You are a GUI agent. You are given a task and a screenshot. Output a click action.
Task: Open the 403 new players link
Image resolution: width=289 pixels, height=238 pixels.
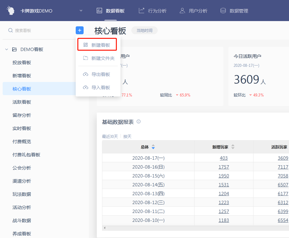(224, 158)
